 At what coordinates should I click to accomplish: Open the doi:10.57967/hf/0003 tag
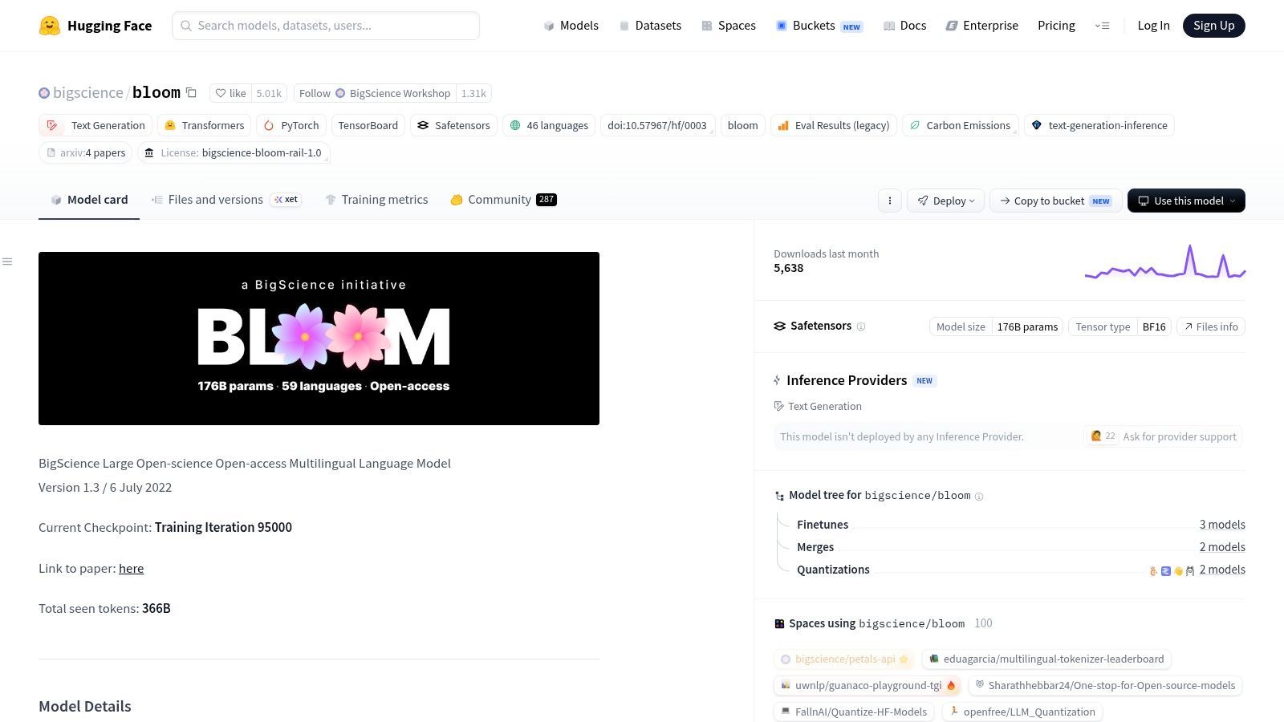656,125
